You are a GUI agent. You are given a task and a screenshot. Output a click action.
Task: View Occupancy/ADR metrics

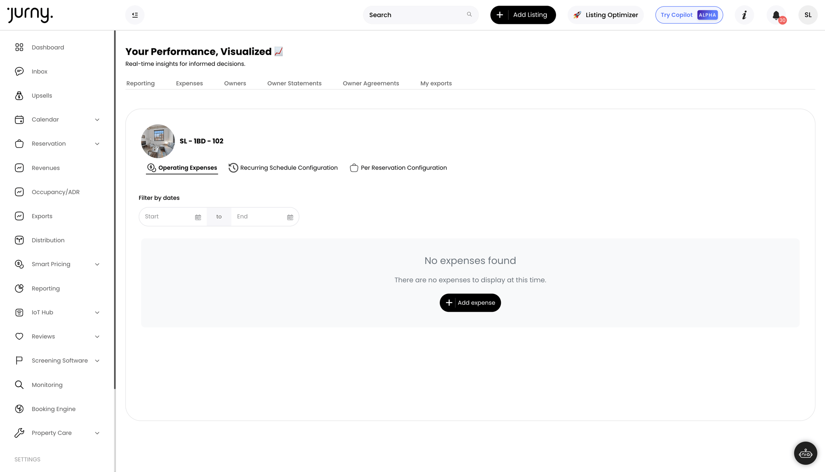[55, 192]
